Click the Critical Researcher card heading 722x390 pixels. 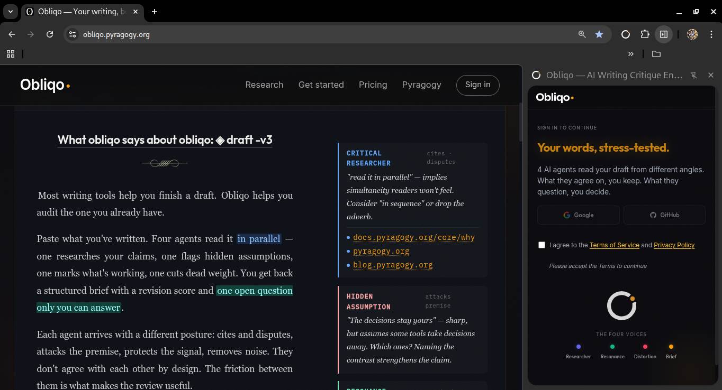[369, 158]
